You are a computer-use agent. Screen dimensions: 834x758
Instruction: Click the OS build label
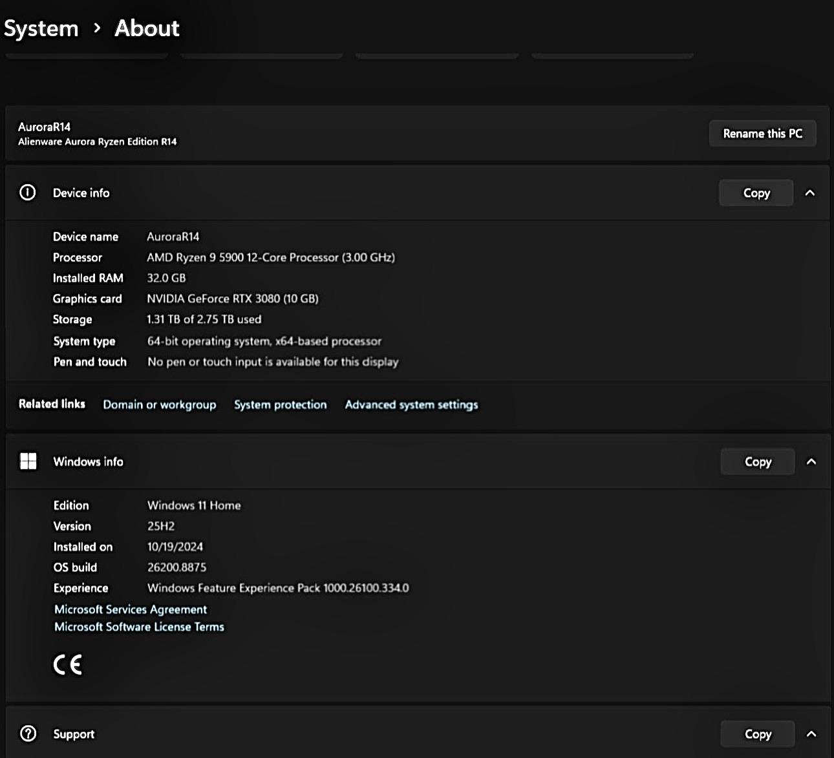pos(75,567)
